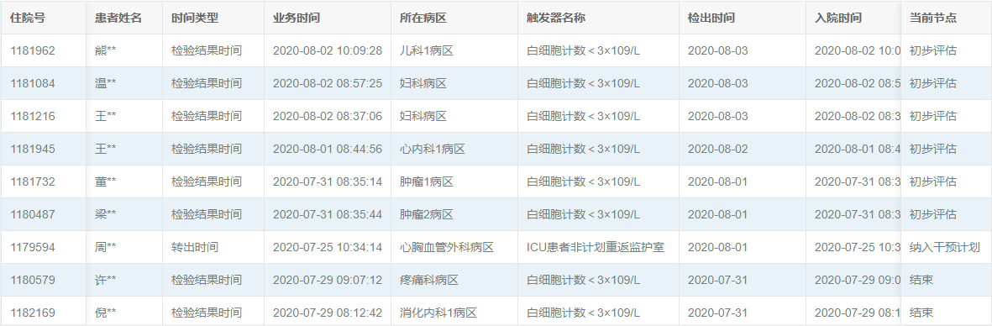Screen dimensions: 992x326
Task: Select admission number 1181732
Action: click(x=32, y=182)
